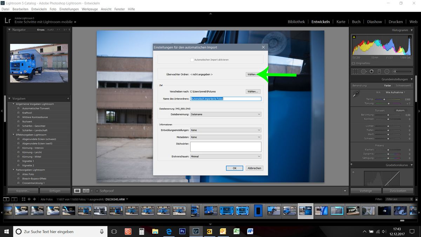Screen dimensions: 421x237
Task: Select the red eye correction tool
Action: coord(372,71)
